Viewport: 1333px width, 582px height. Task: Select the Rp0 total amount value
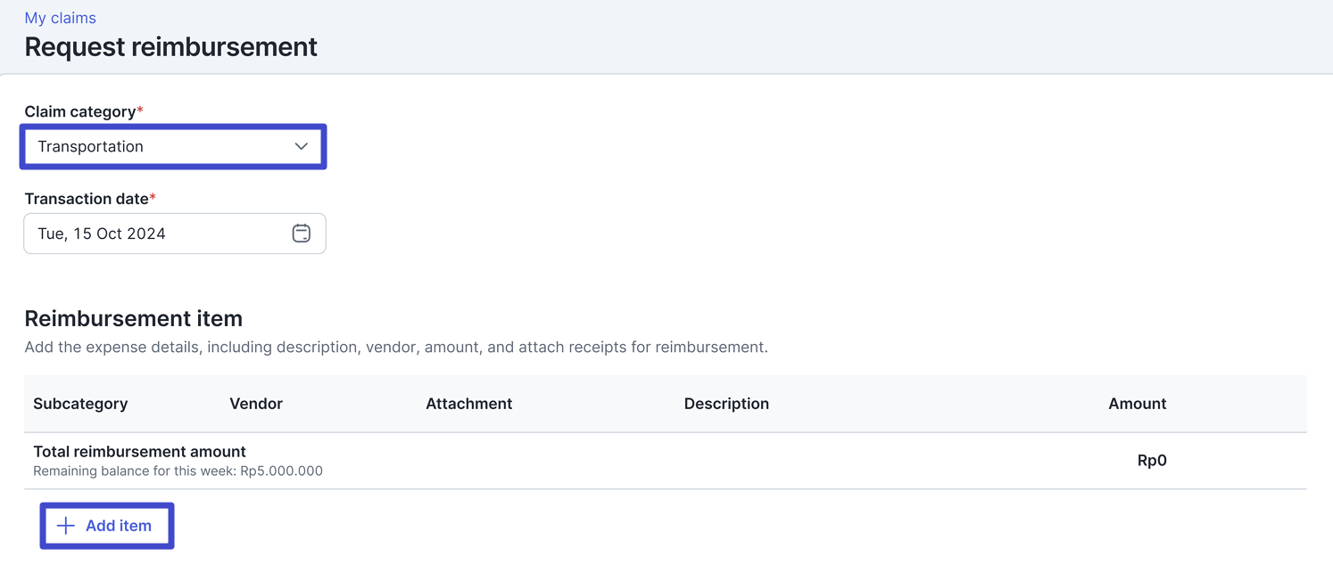[x=1152, y=461]
